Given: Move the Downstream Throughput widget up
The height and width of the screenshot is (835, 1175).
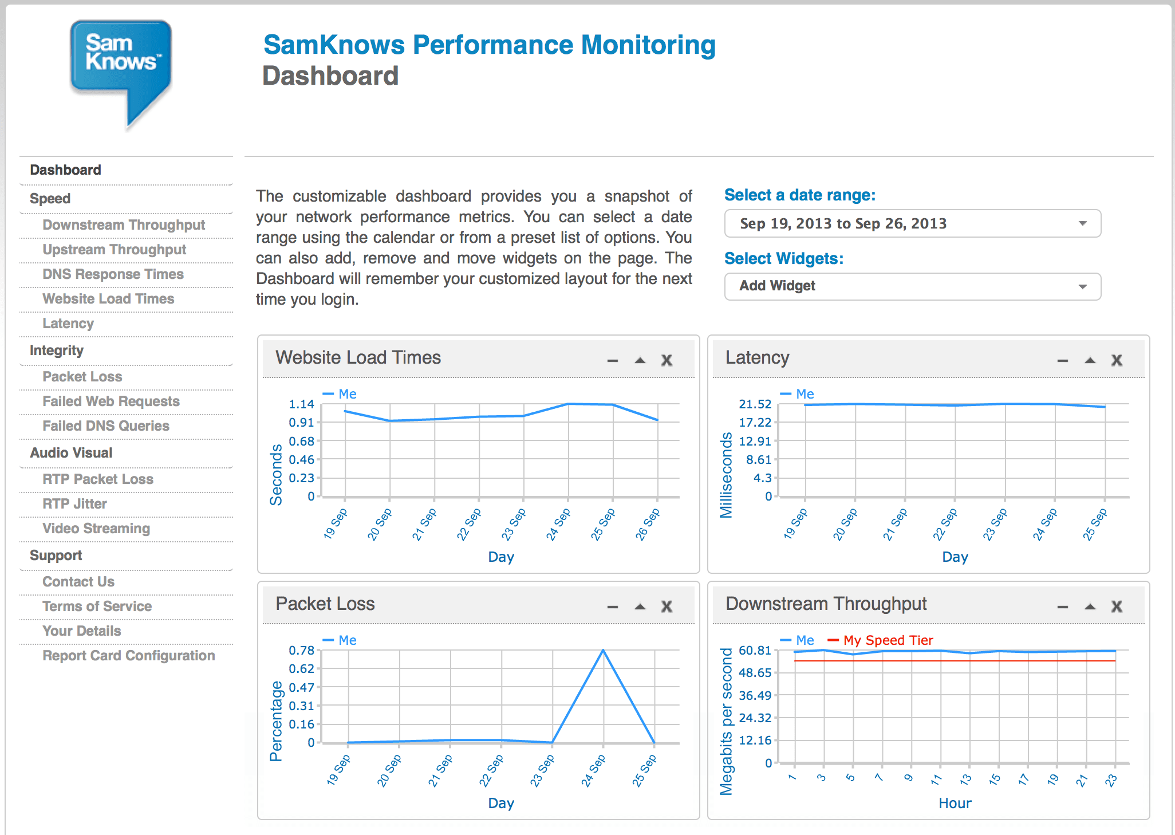Looking at the screenshot, I should (1090, 606).
